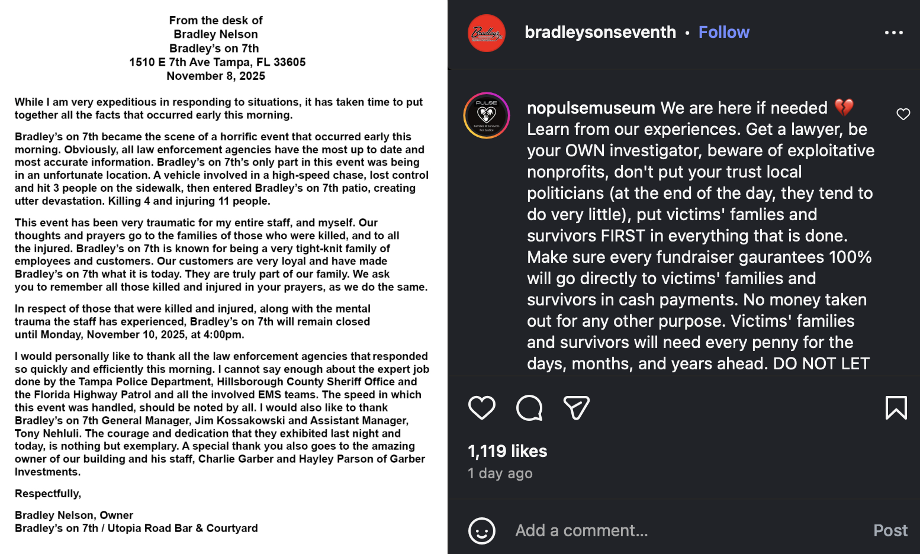The width and height of the screenshot is (920, 554).
Task: Click the letter's 'From the desk of' heading
Action: pyautogui.click(x=215, y=21)
